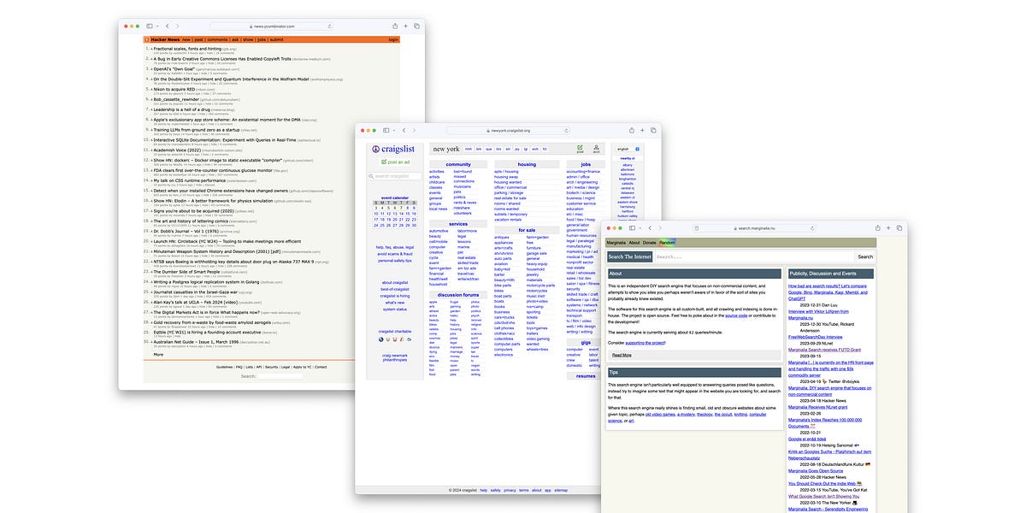This screenshot has height=513, width=1026.
Task: Open 'Training LLMs from ground zero' story
Action: 198,129
